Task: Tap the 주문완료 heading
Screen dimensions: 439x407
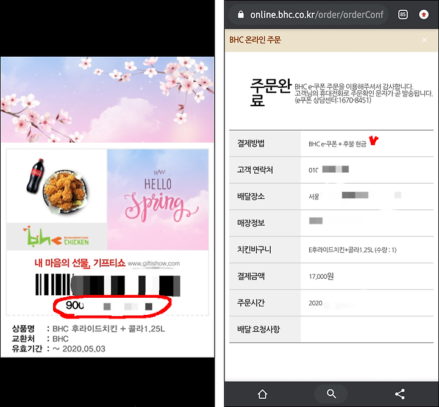Action: click(x=271, y=92)
